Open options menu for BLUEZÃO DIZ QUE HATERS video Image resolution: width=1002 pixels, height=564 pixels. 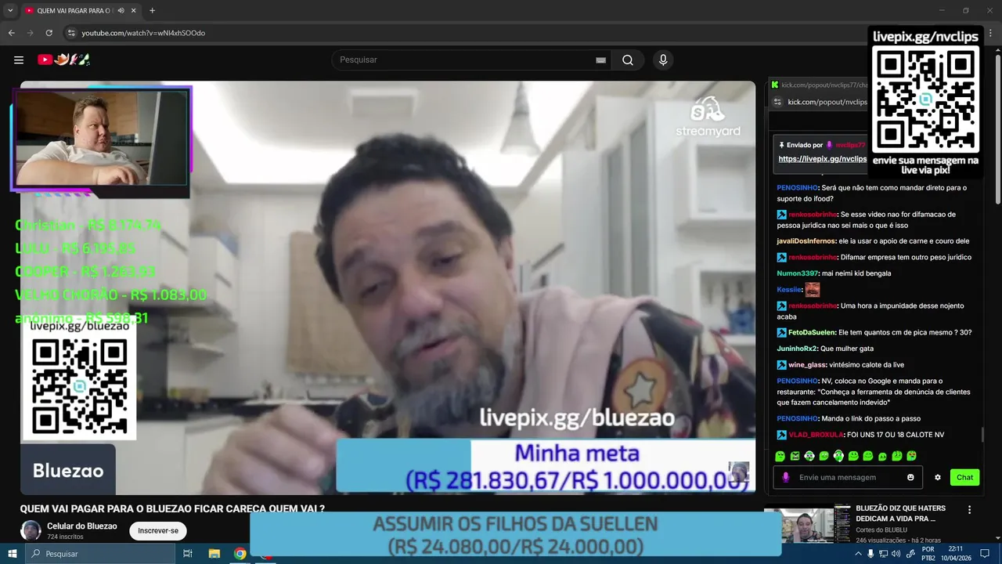970,509
